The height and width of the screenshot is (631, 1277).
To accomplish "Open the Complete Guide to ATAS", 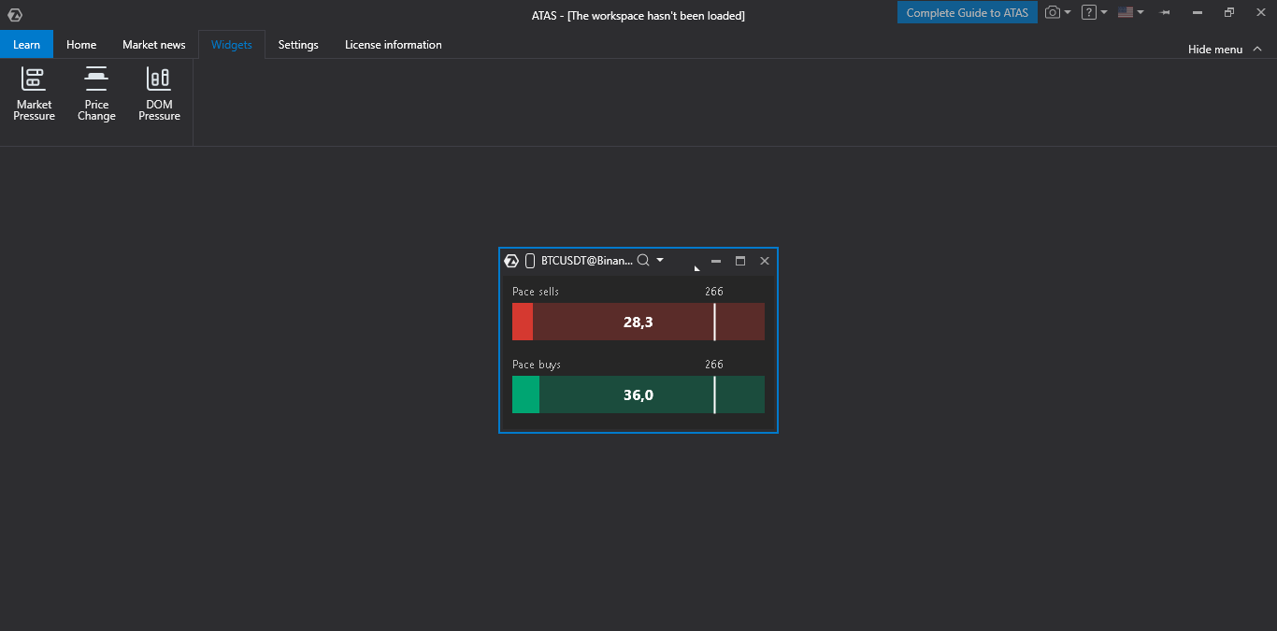I will click(967, 12).
